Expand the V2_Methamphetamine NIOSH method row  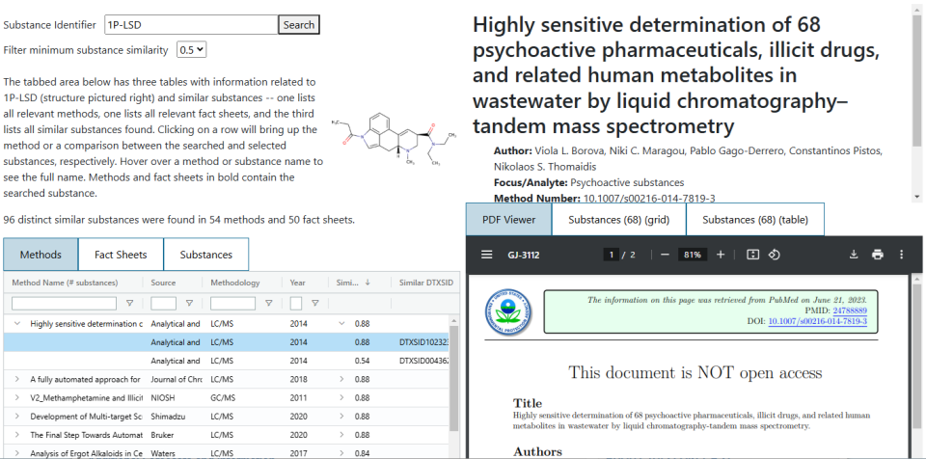pyautogui.click(x=17, y=397)
